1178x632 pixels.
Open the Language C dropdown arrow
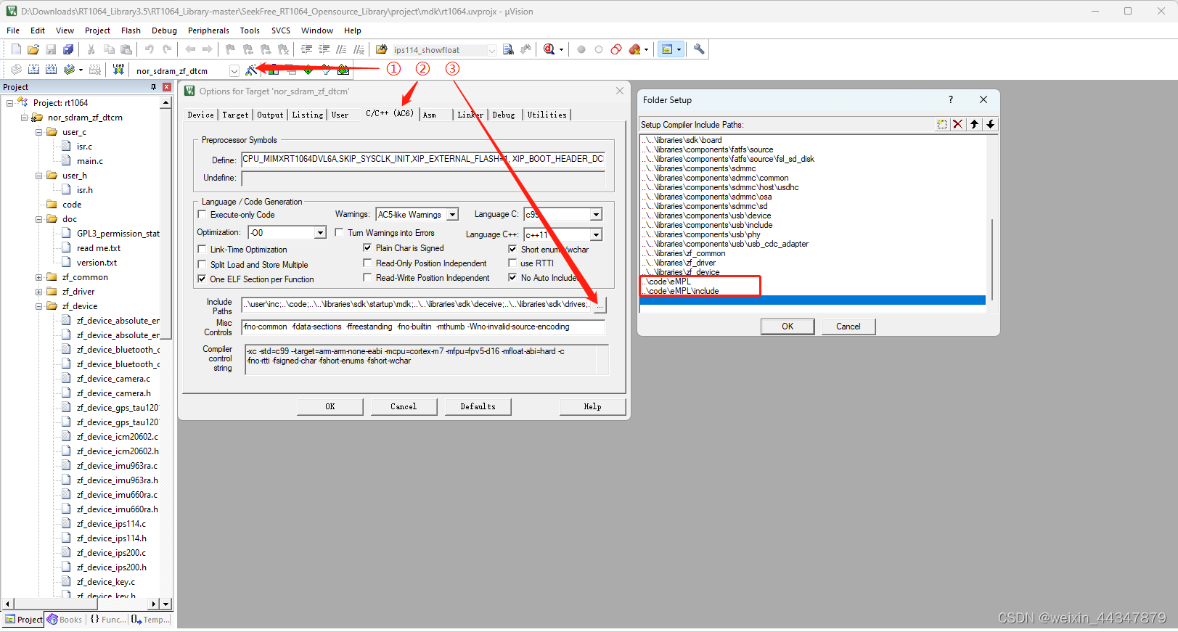[x=596, y=215]
